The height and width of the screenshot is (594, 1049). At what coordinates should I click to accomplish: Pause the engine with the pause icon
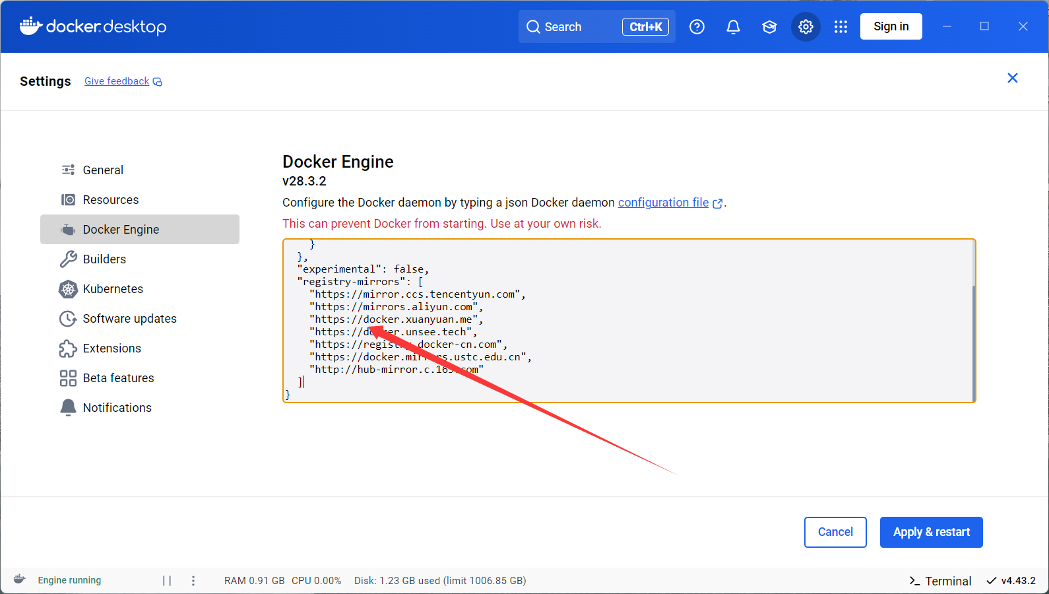(x=167, y=581)
